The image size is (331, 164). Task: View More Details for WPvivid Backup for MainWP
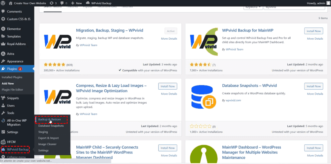[315, 39]
